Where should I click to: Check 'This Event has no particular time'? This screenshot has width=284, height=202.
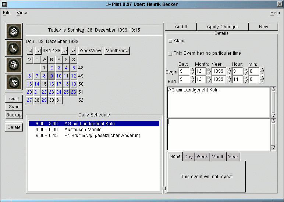click(x=170, y=54)
